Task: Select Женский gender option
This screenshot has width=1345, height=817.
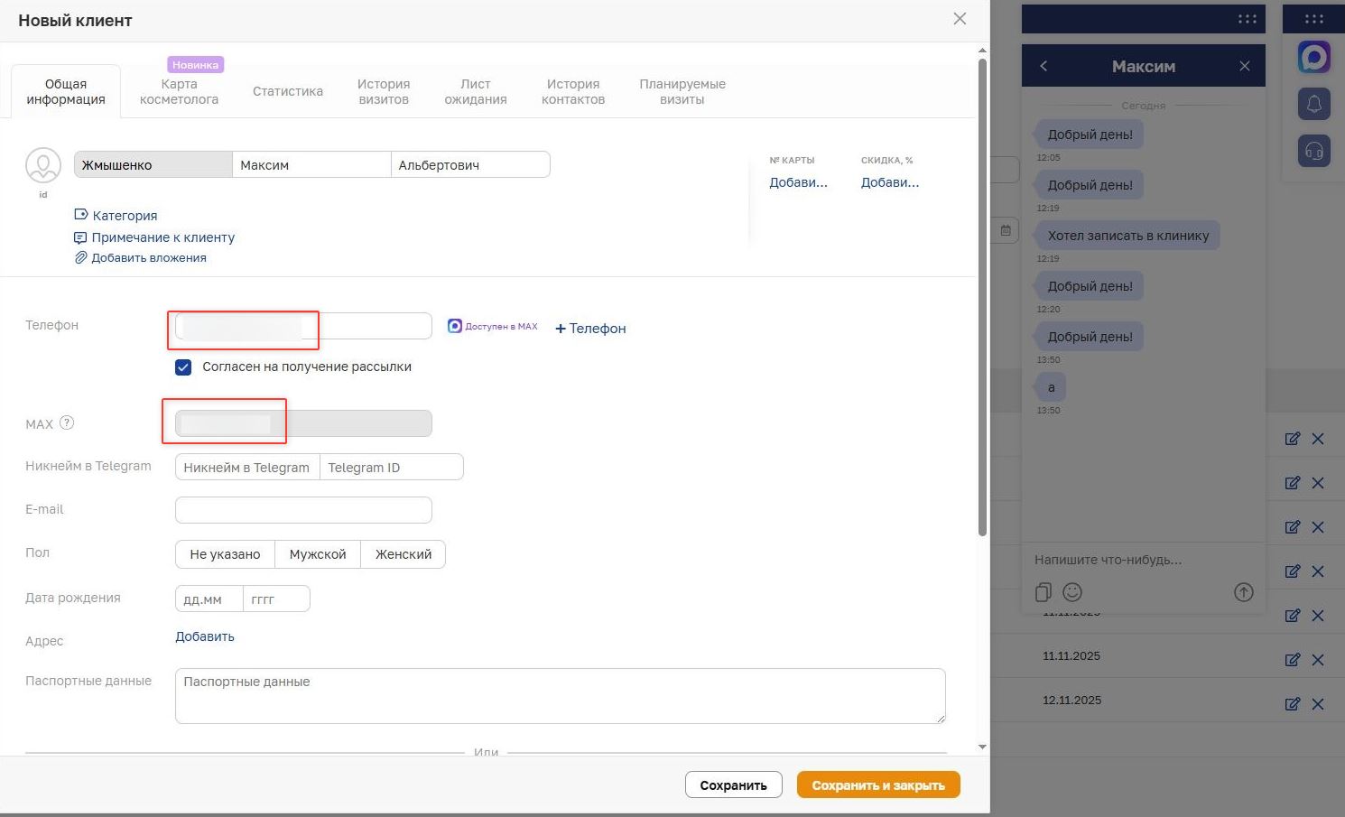Action: [403, 554]
